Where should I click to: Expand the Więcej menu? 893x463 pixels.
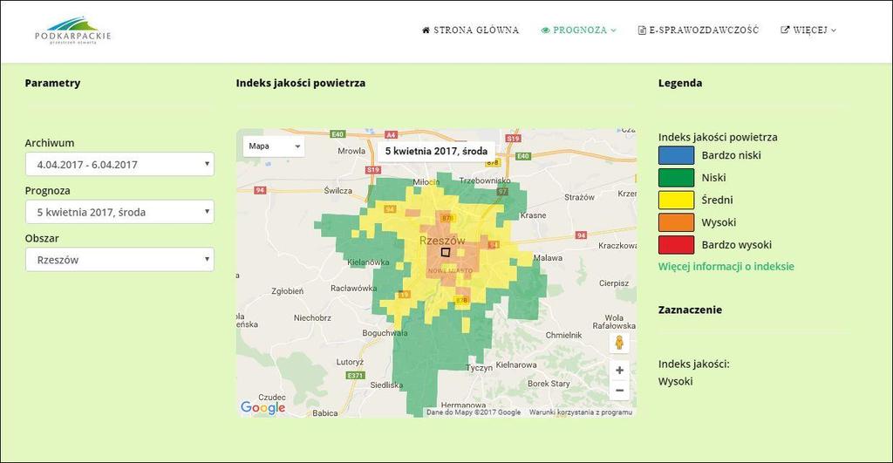[x=808, y=31]
